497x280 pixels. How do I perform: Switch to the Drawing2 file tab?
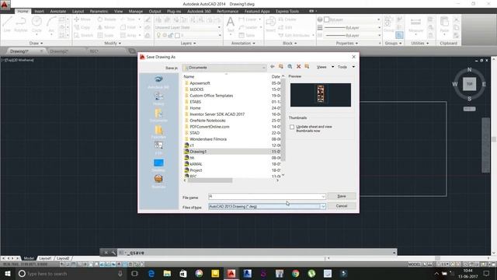tap(59, 51)
